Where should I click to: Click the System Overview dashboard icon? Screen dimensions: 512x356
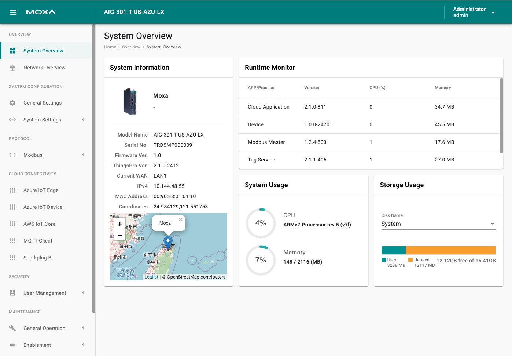(12, 51)
